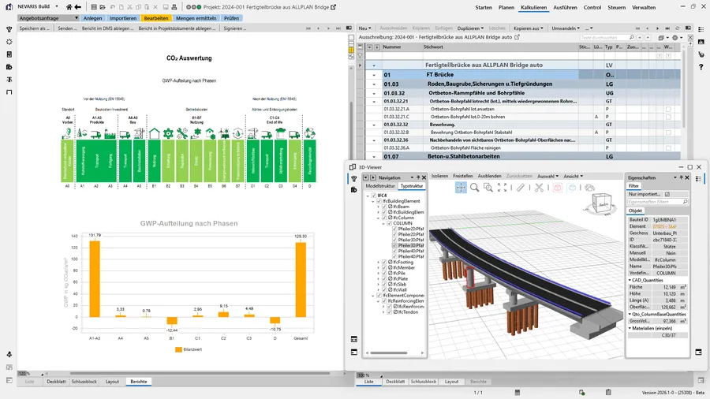Click the help question mark icon
The height and width of the screenshot is (399, 710).
coord(701,67)
